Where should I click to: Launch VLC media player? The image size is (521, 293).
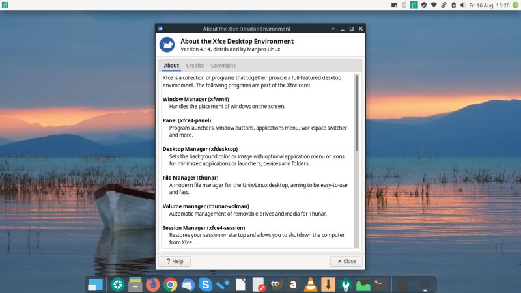tap(311, 285)
